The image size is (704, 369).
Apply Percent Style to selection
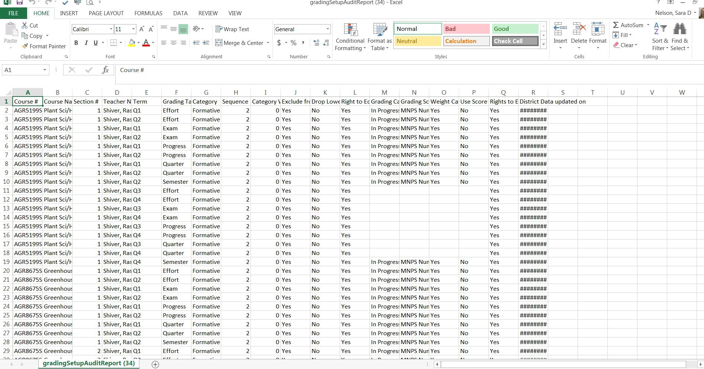(293, 43)
